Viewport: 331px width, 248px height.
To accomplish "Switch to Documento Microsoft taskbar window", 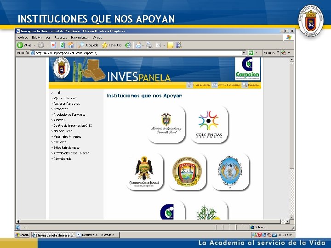I will click(x=98, y=235).
